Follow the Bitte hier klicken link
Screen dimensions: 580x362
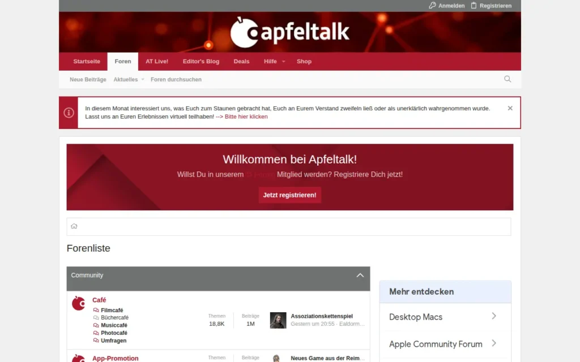(x=246, y=117)
